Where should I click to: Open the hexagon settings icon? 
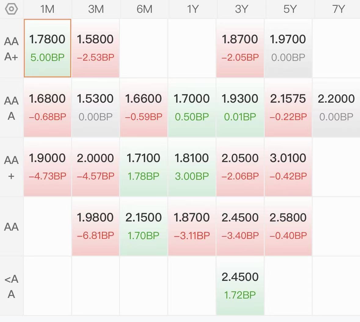click(x=11, y=9)
